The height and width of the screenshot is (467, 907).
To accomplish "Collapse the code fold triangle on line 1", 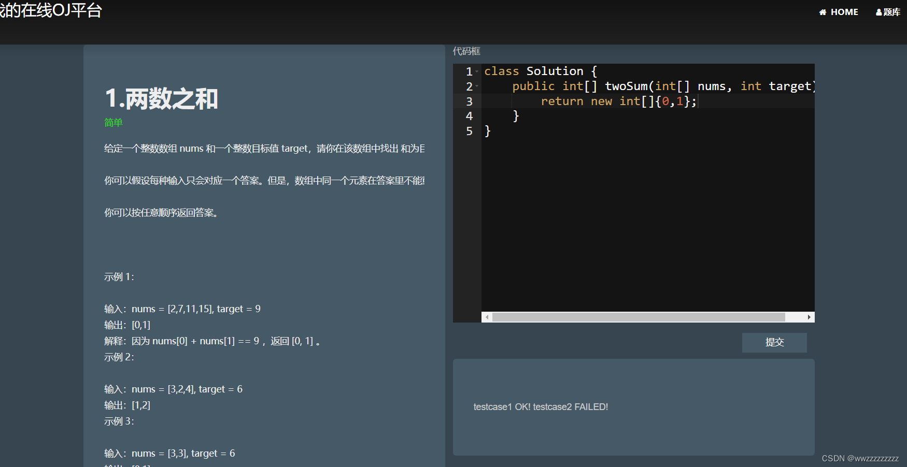I will click(477, 71).
